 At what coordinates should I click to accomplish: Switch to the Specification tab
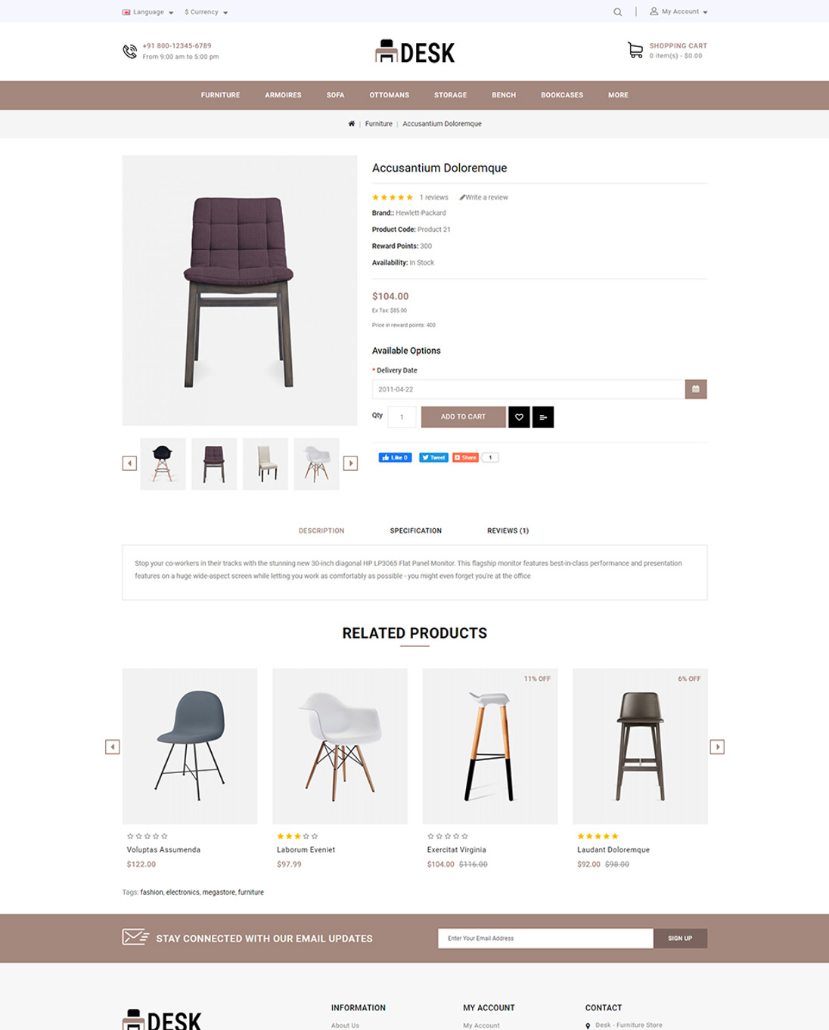(x=416, y=530)
